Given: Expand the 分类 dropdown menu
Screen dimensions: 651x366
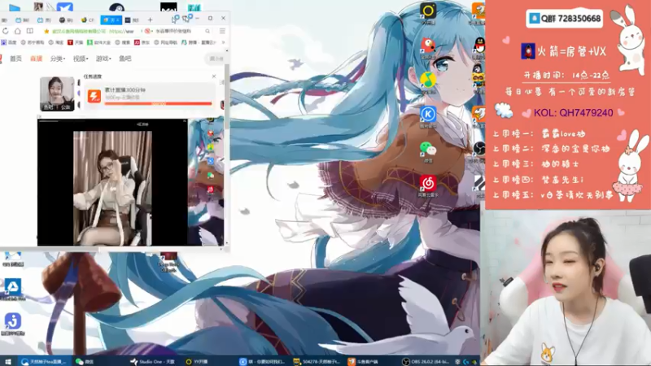Looking at the screenshot, I should click(58, 59).
